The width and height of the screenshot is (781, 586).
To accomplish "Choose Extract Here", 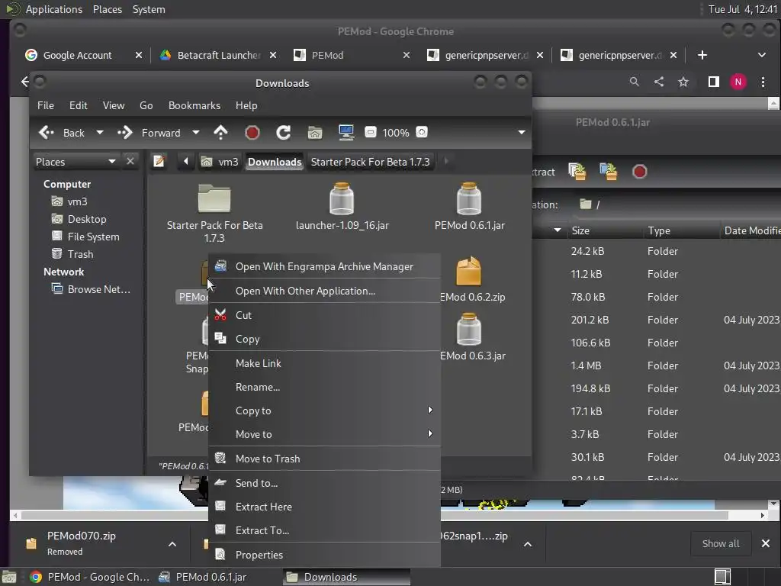I will click(x=324, y=507).
